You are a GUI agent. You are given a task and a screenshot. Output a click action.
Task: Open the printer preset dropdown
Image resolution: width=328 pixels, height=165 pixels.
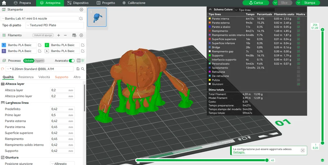[40, 18]
